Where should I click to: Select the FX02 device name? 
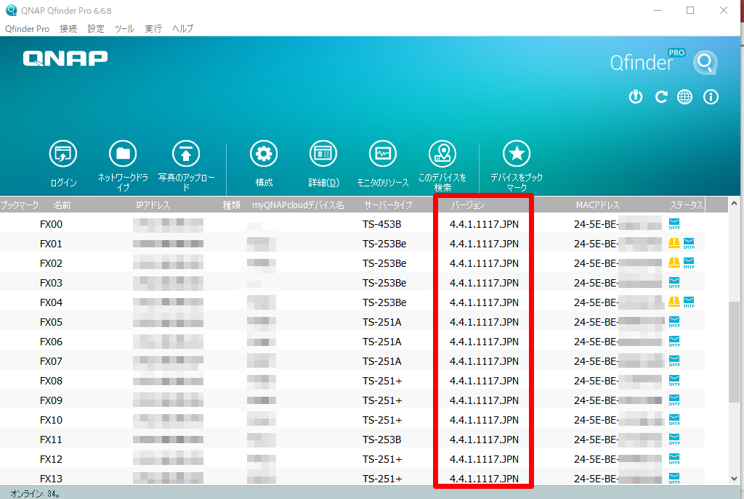click(52, 263)
